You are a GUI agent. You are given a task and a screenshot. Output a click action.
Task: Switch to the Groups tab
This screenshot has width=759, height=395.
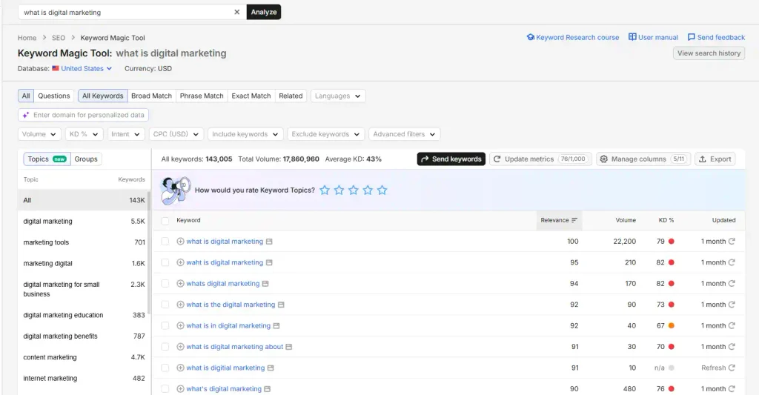[x=86, y=159]
